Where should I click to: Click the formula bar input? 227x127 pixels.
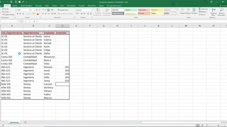pos(132,21)
